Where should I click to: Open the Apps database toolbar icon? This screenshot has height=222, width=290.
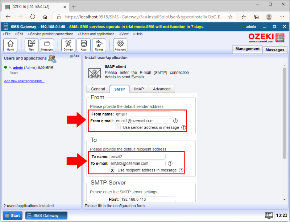[x=84, y=45]
